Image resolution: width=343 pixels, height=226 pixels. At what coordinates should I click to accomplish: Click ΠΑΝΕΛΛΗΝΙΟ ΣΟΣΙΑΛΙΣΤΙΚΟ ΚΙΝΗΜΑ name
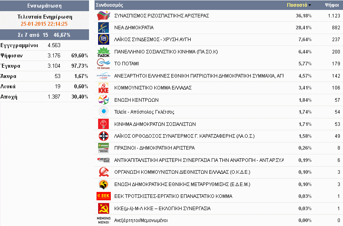[166, 52]
